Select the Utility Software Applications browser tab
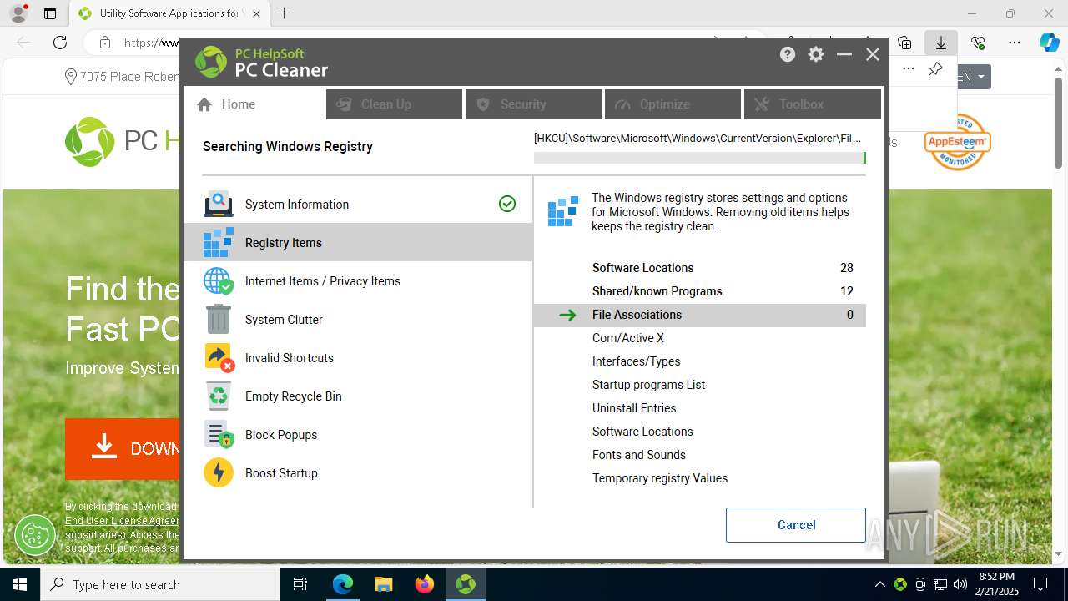The width and height of the screenshot is (1068, 601). click(169, 13)
